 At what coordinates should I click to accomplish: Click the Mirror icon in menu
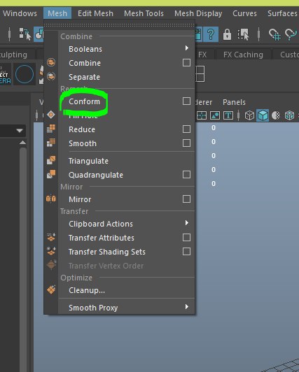(x=51, y=199)
